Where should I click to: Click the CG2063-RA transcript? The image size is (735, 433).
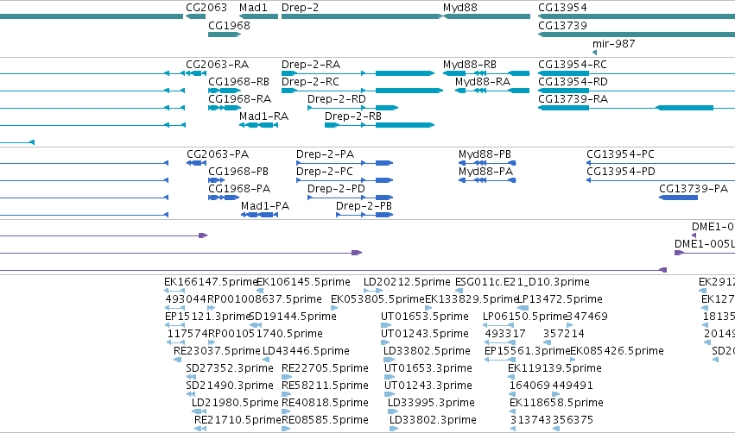click(x=196, y=73)
